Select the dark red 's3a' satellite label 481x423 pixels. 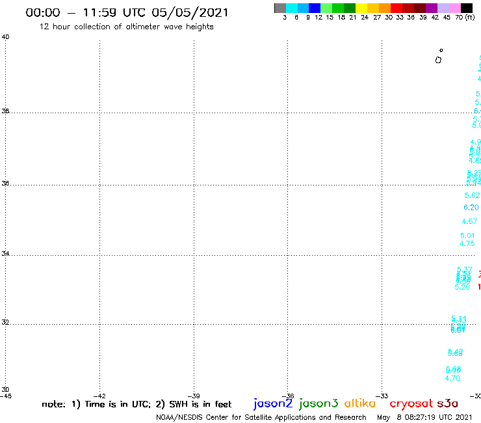click(447, 403)
